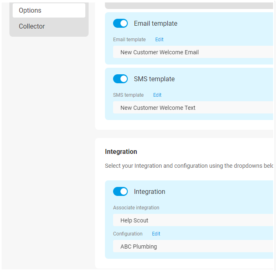Click Edit link beside SMS template label

[x=157, y=95]
